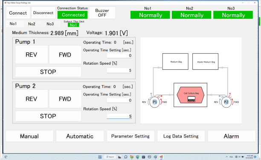
Task: Click the Pump 2 REV button
Action: pos(32,99)
